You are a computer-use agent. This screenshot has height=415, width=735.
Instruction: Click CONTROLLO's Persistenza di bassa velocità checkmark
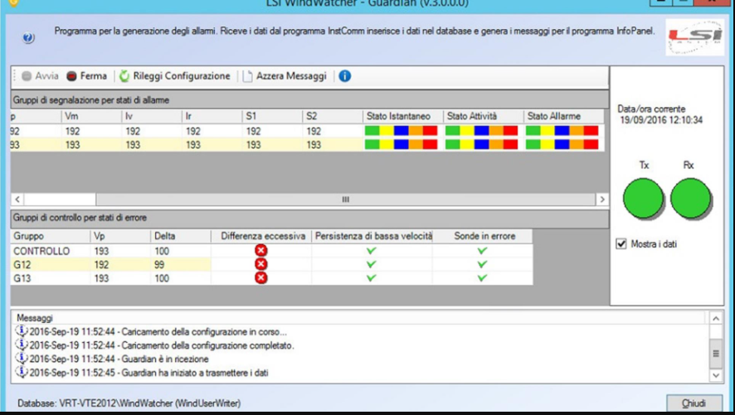(372, 251)
